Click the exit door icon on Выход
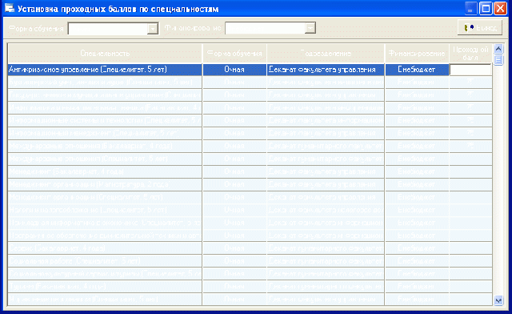Screen dimensions: 512x314 [x=469, y=28]
